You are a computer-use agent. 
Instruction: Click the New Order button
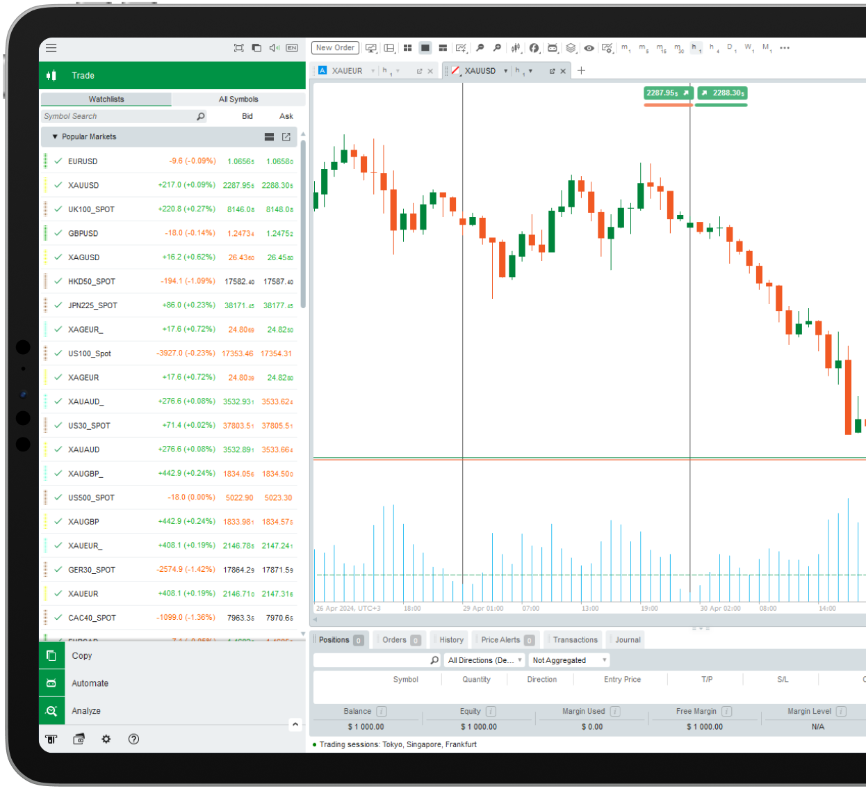(x=335, y=48)
